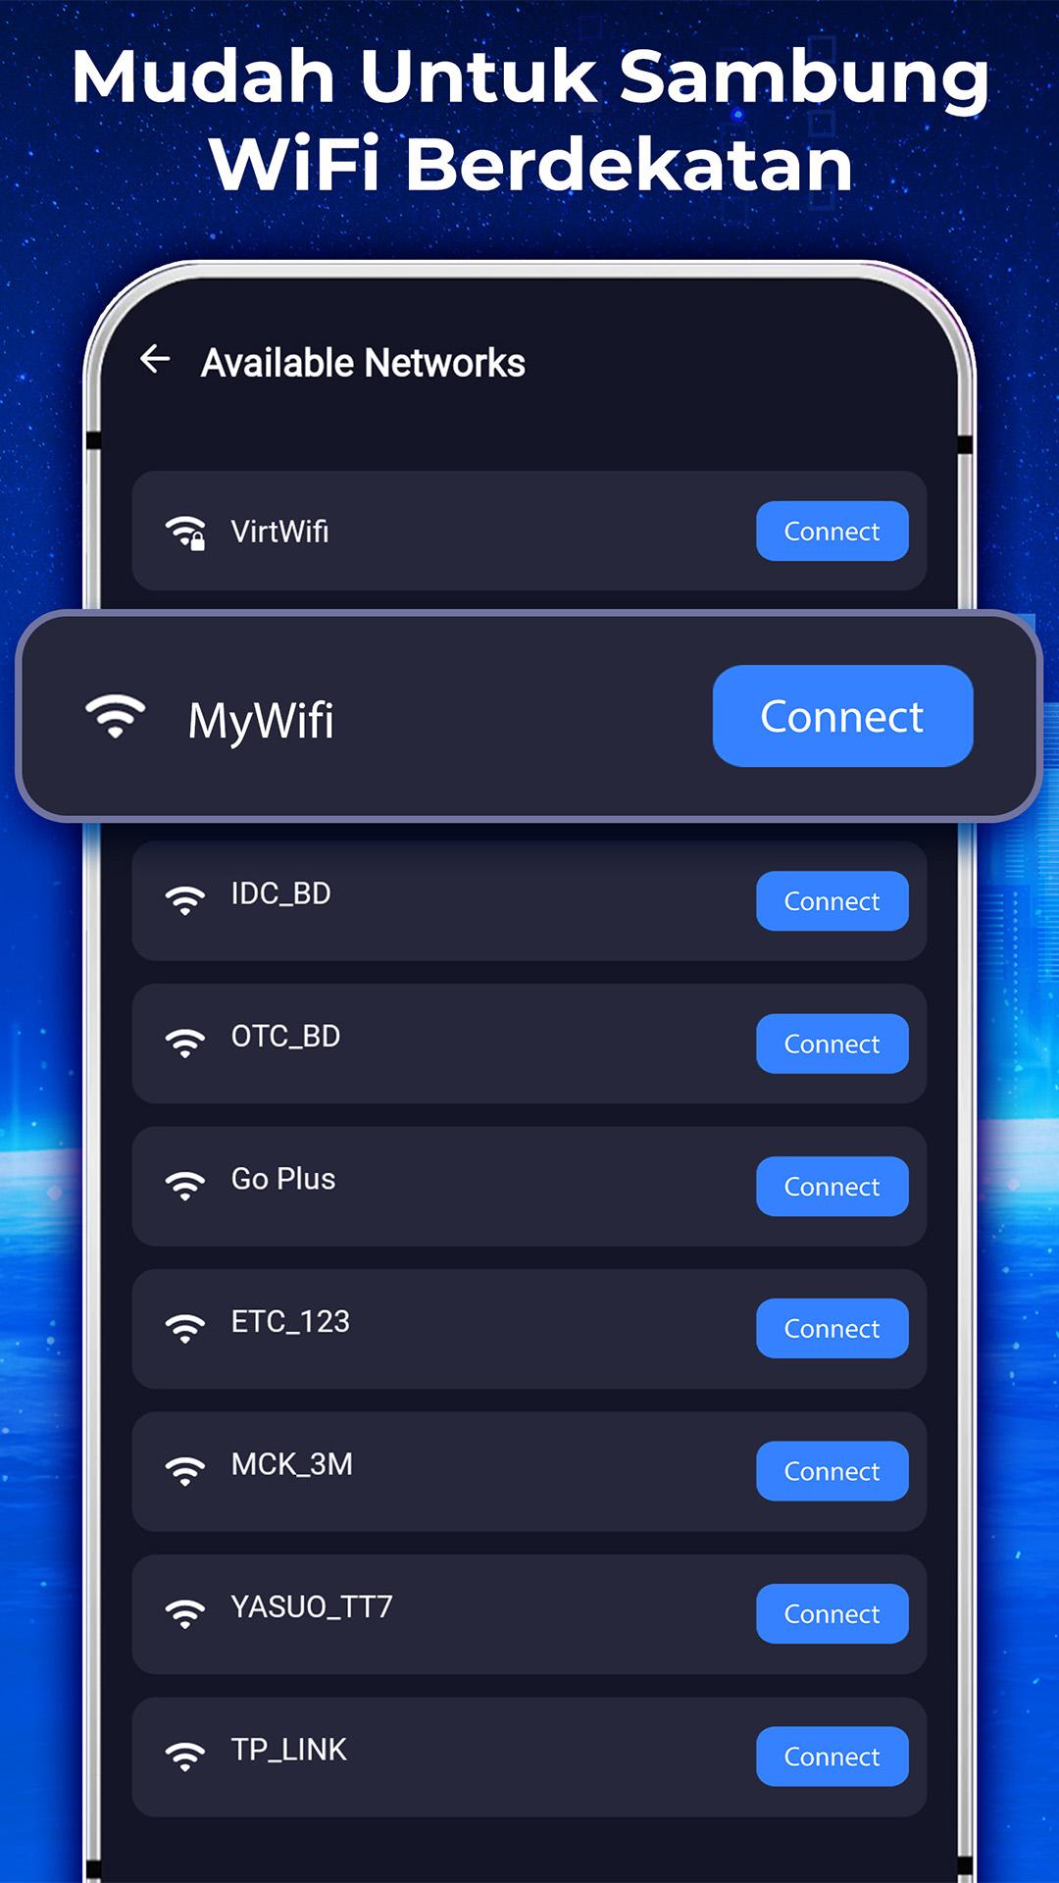Image resolution: width=1059 pixels, height=1883 pixels.
Task: Connect to the OTC_BD network
Action: (x=832, y=1043)
